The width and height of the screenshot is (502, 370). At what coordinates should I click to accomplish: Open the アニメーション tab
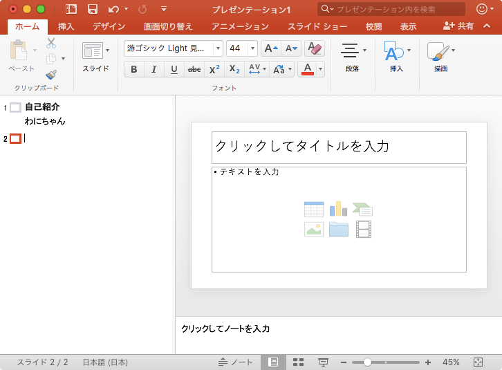point(240,26)
